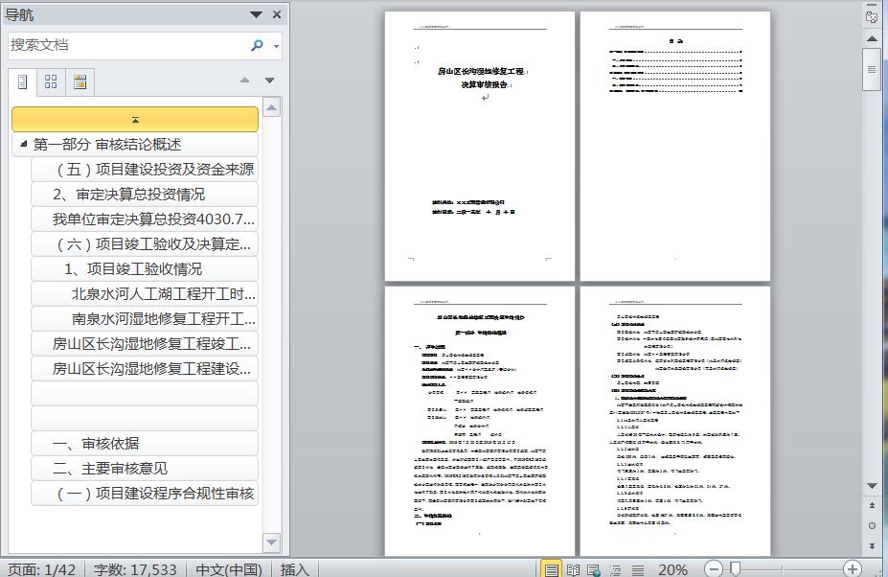The height and width of the screenshot is (577, 888).
Task: Open the navigation pane options dropdown
Action: [256, 14]
